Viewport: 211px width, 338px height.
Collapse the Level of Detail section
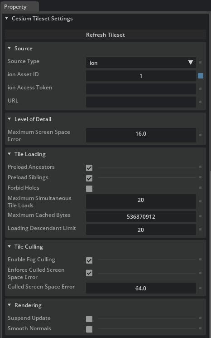point(9,119)
